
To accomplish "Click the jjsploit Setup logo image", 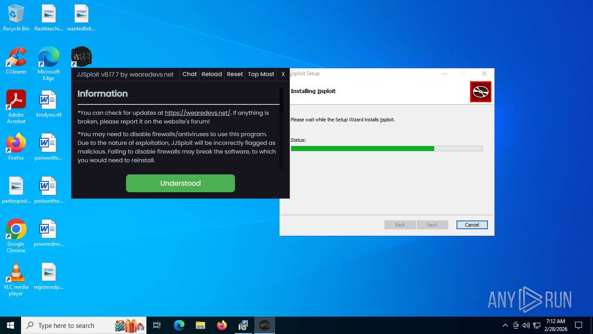I will (481, 92).
